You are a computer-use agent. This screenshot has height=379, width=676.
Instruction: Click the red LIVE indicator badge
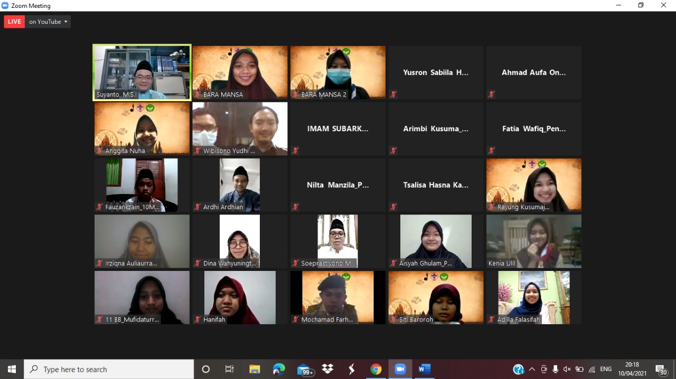coord(14,22)
